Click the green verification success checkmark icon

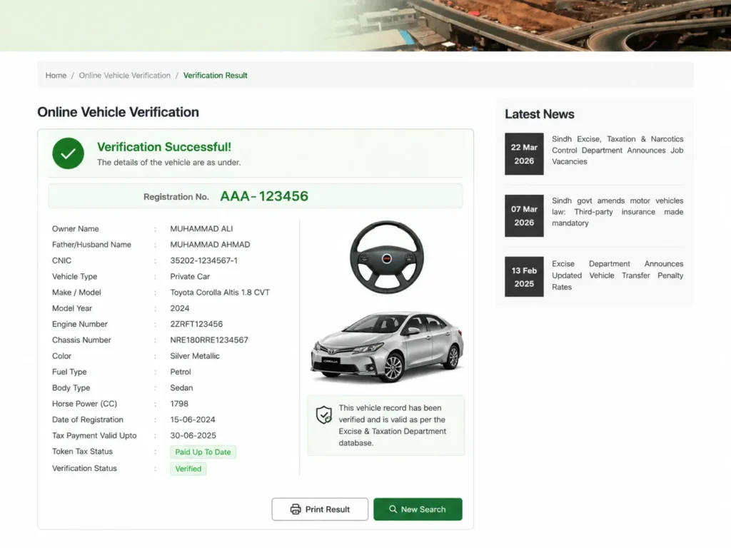tap(68, 153)
